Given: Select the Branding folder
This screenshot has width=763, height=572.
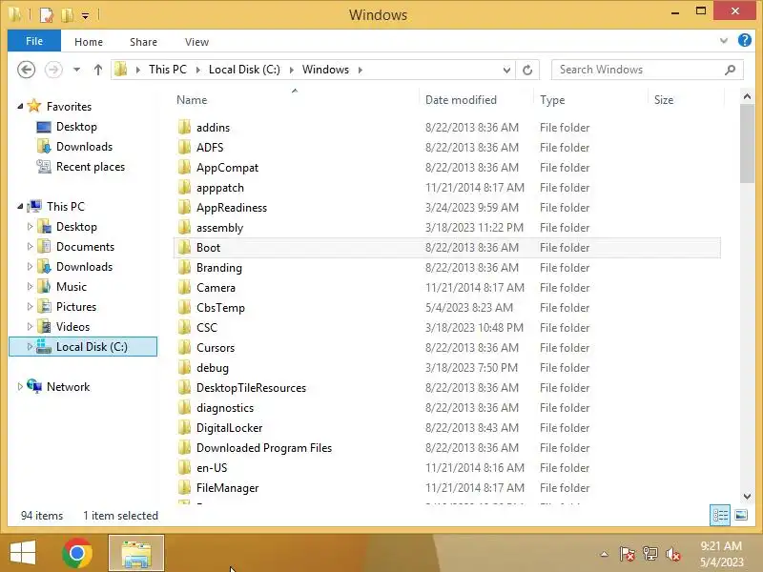Looking at the screenshot, I should point(219,268).
